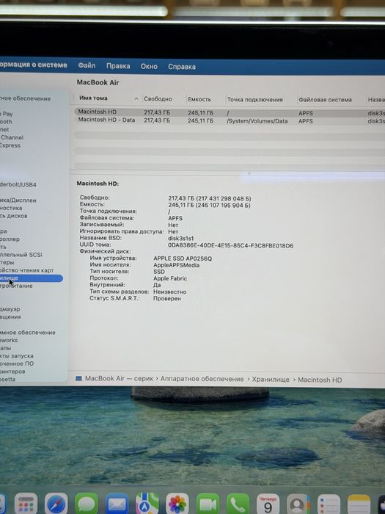The width and height of the screenshot is (385, 514).
Task: Open Photos app in Dock
Action: 177,504
